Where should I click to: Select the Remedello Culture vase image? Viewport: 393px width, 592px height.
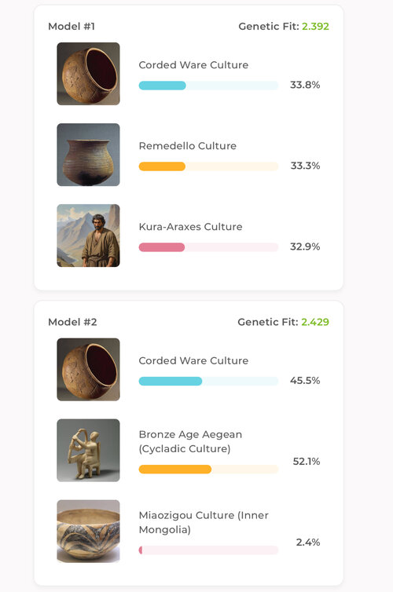88,155
